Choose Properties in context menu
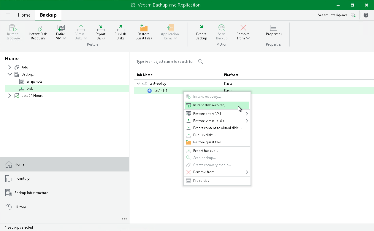Viewport: 374px width, 231px height. point(217,181)
